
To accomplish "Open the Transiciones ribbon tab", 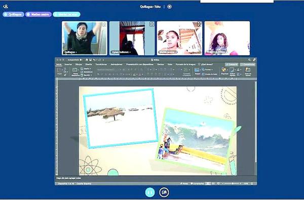I will 101,64.
